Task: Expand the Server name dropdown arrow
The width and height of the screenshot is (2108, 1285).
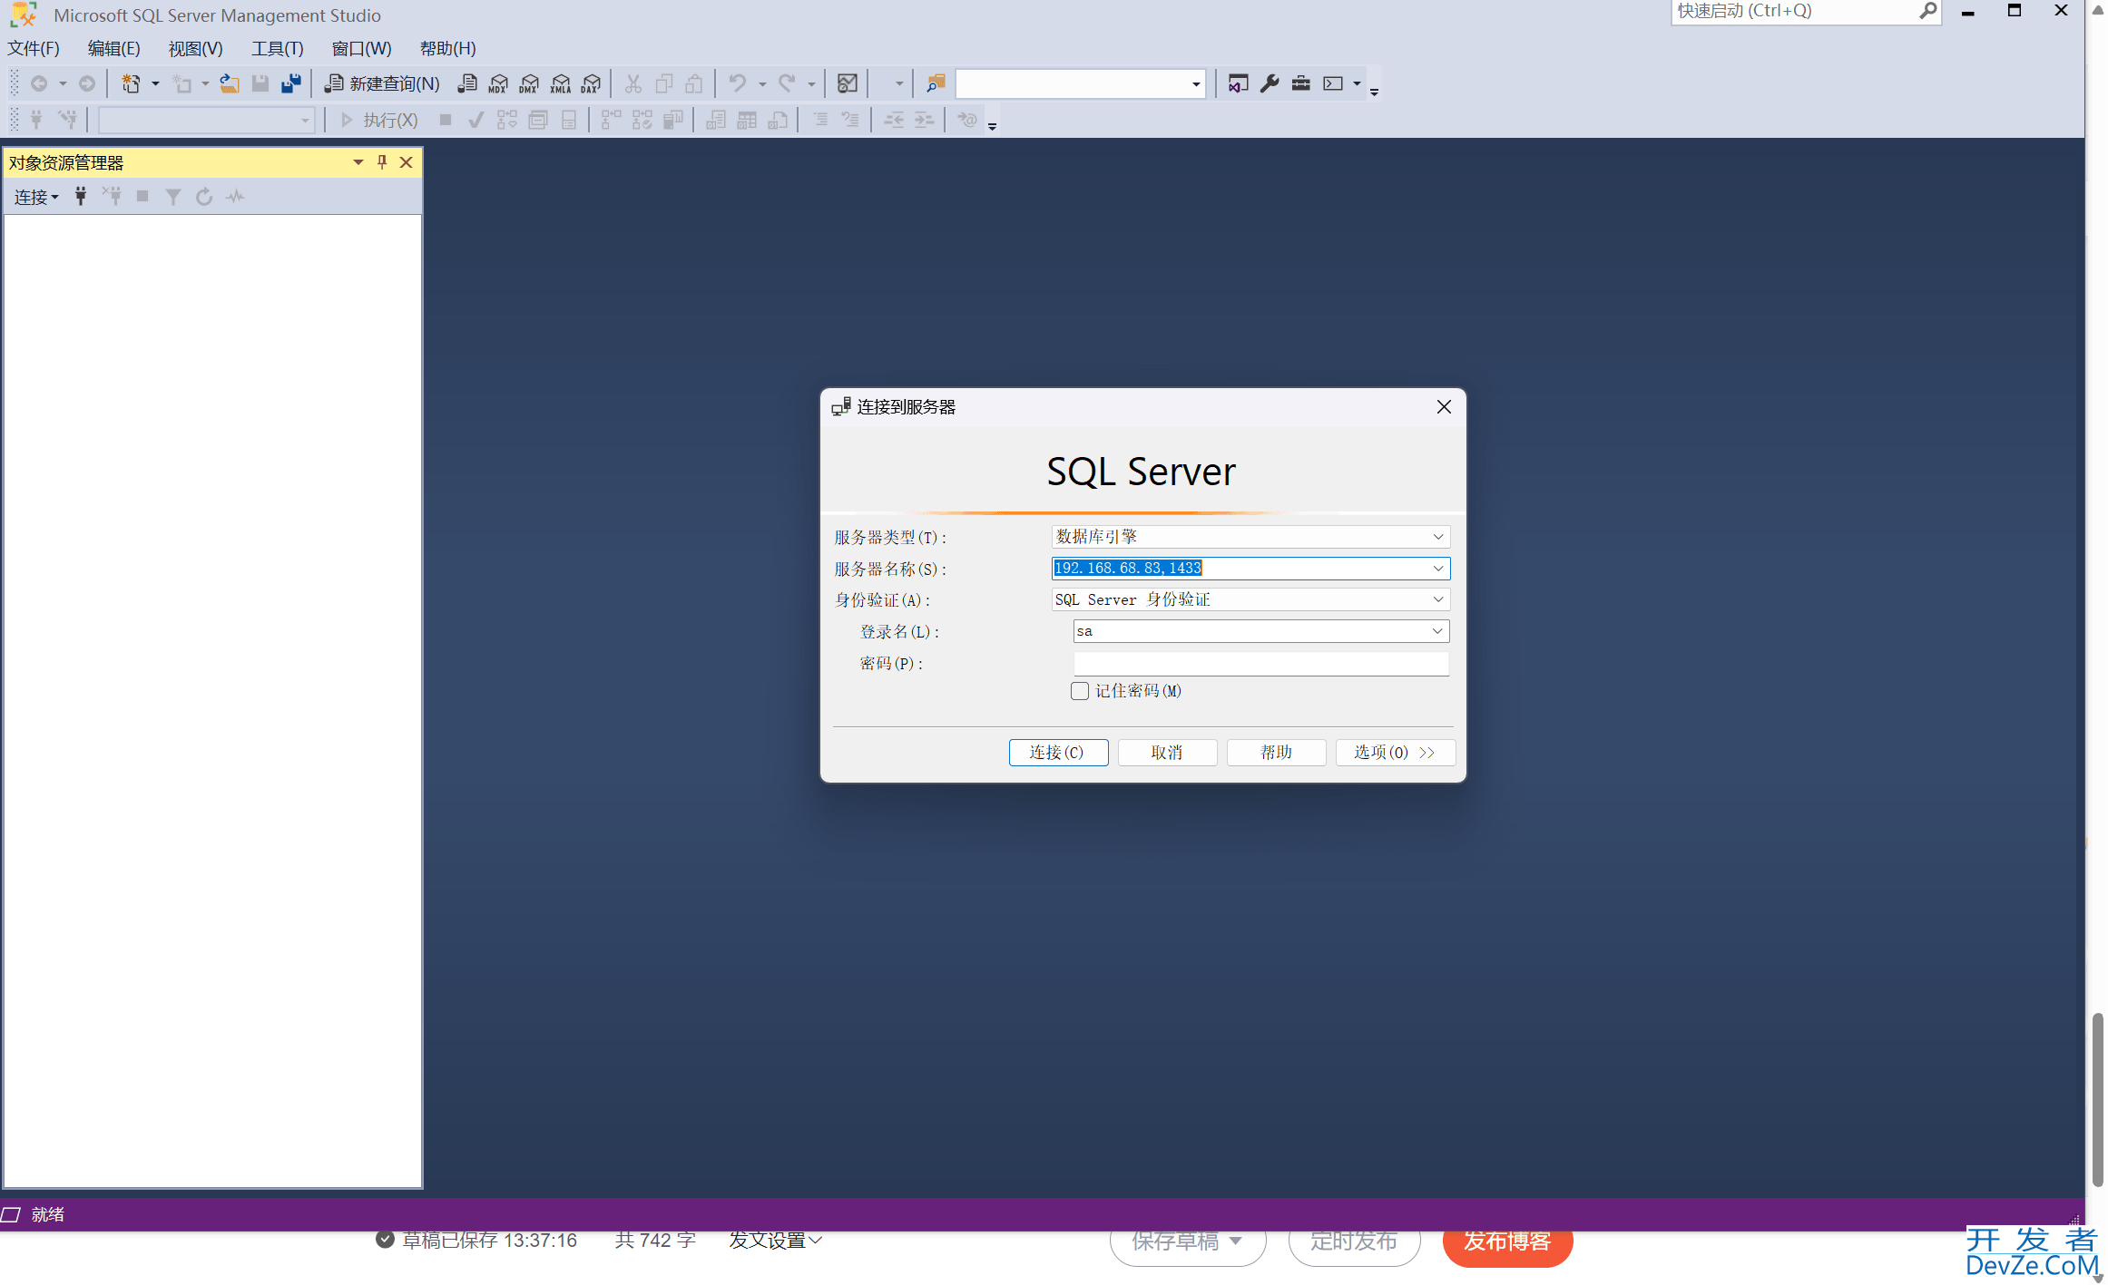Action: click(x=1438, y=569)
